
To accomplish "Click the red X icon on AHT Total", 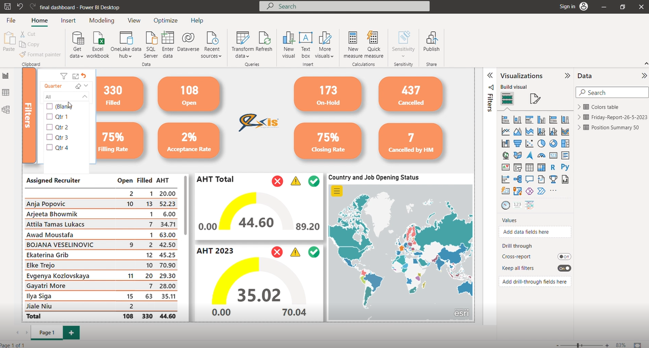I will 277,181.
